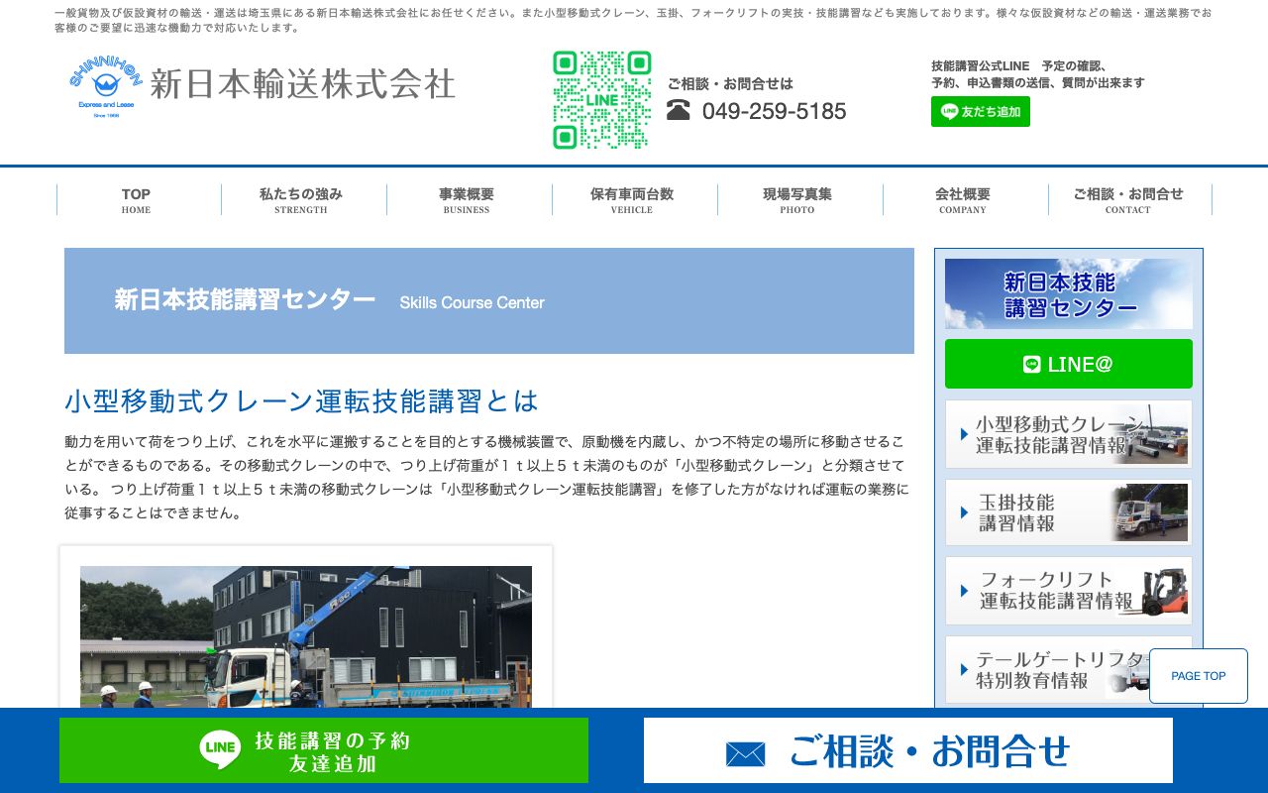This screenshot has width=1268, height=793.
Task: Select the 新日本技能講習センター sidebar banner image
Action: coord(1069,293)
